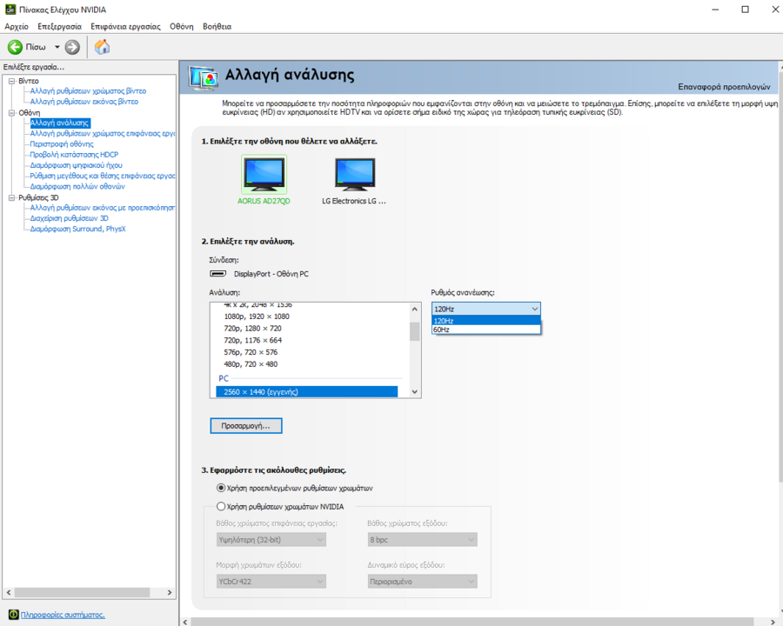Open Μορφή χρωμάτων εξόδου YCbCr422 dropdown

[271, 582]
